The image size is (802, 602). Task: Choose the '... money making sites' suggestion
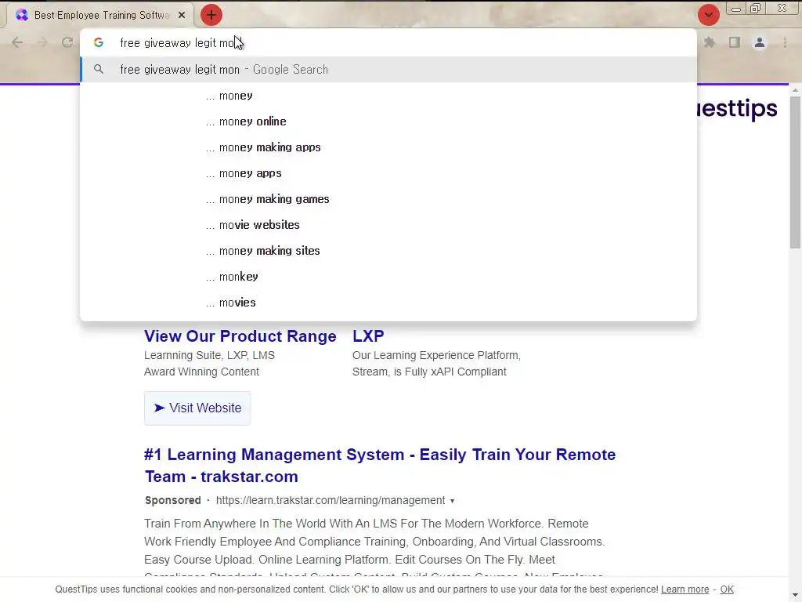coord(388,251)
